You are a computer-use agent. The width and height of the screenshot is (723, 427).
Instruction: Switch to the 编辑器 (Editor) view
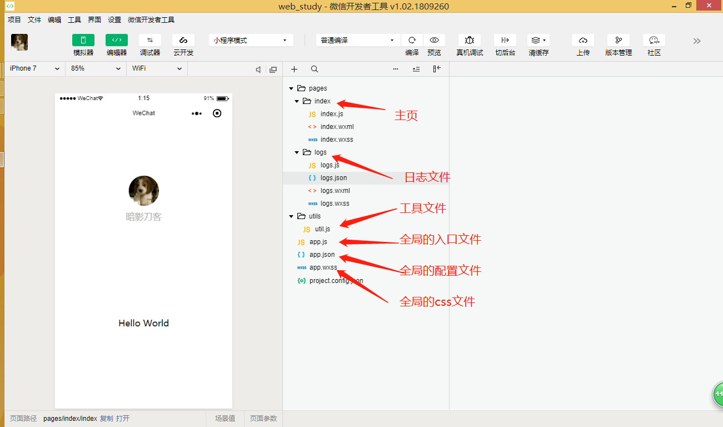[116, 44]
